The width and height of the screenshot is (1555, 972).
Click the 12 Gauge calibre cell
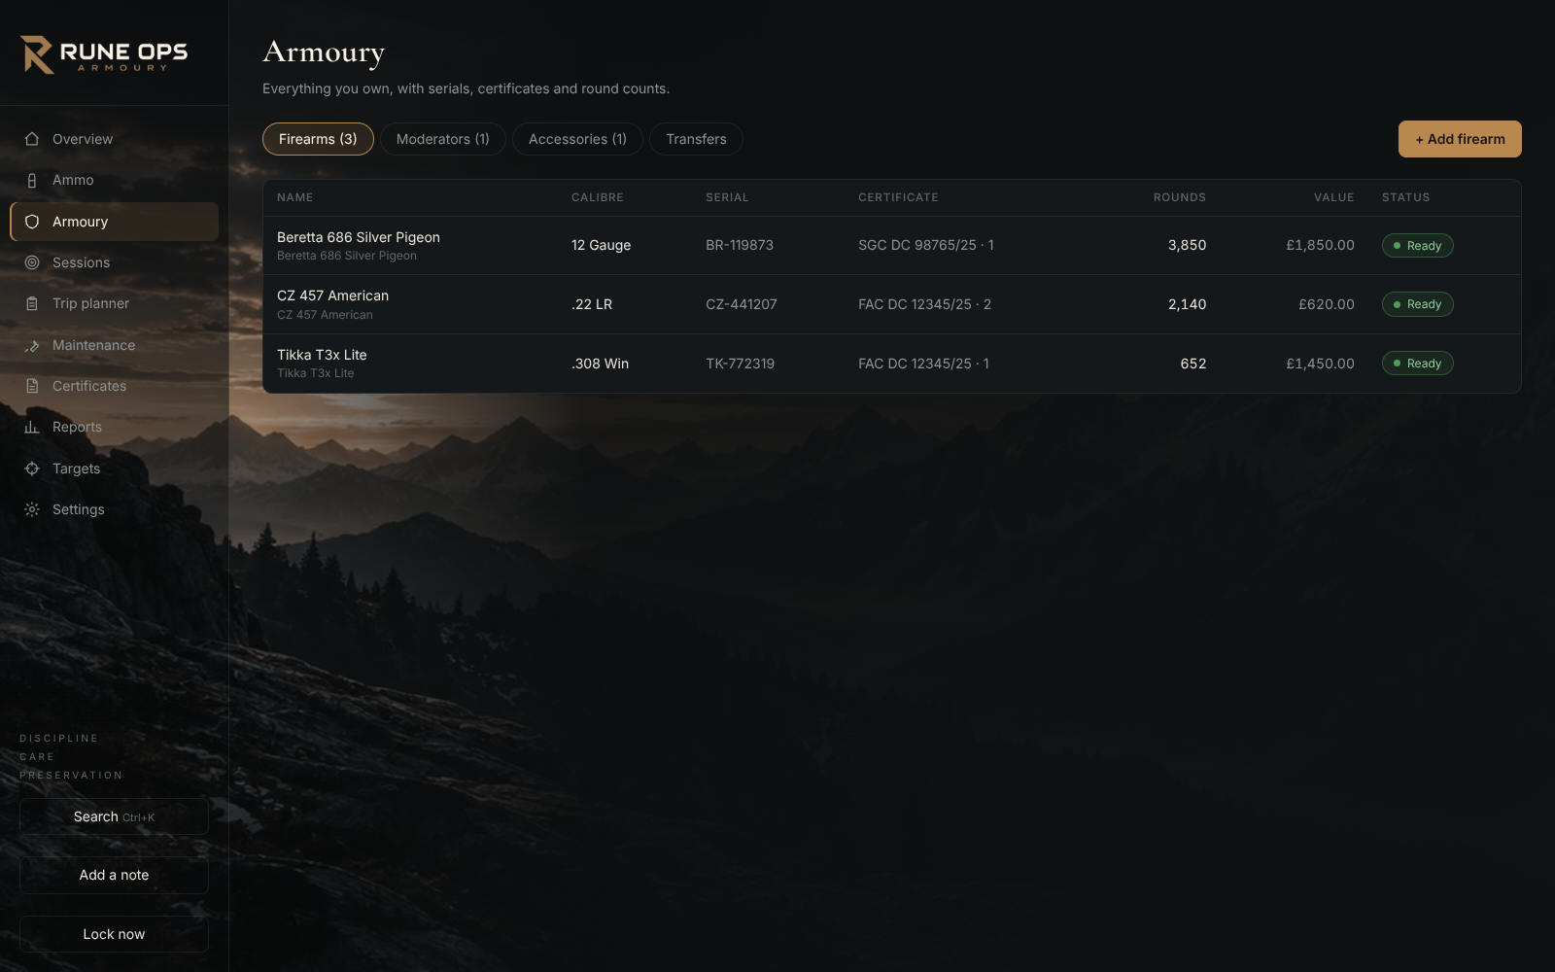[x=601, y=245]
